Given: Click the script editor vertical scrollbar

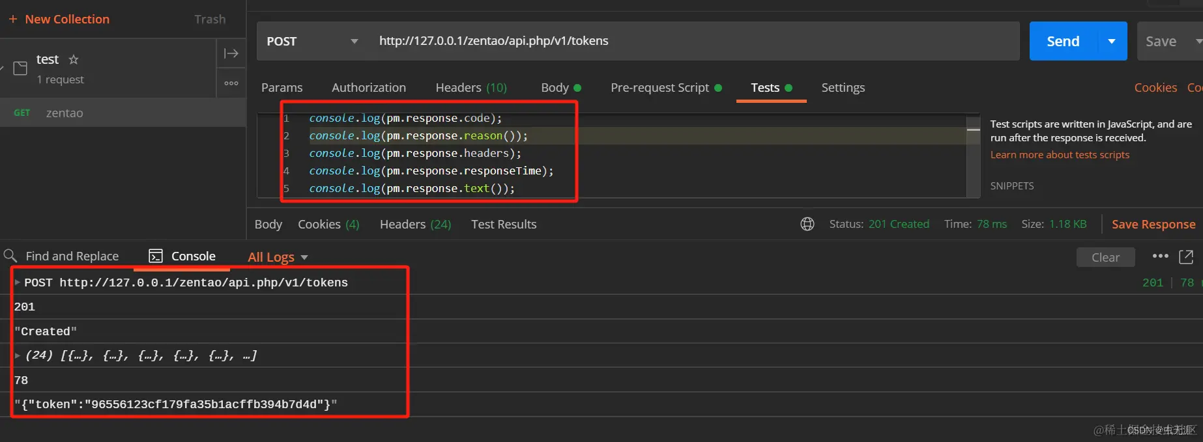Looking at the screenshot, I should (974, 156).
